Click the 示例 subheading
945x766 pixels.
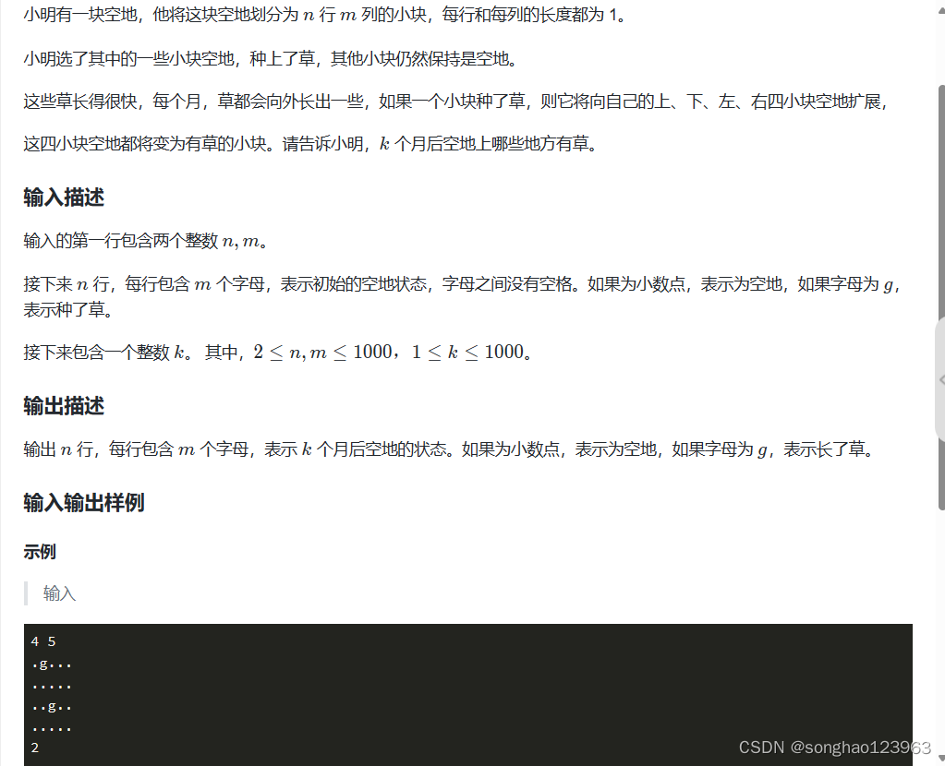(40, 552)
